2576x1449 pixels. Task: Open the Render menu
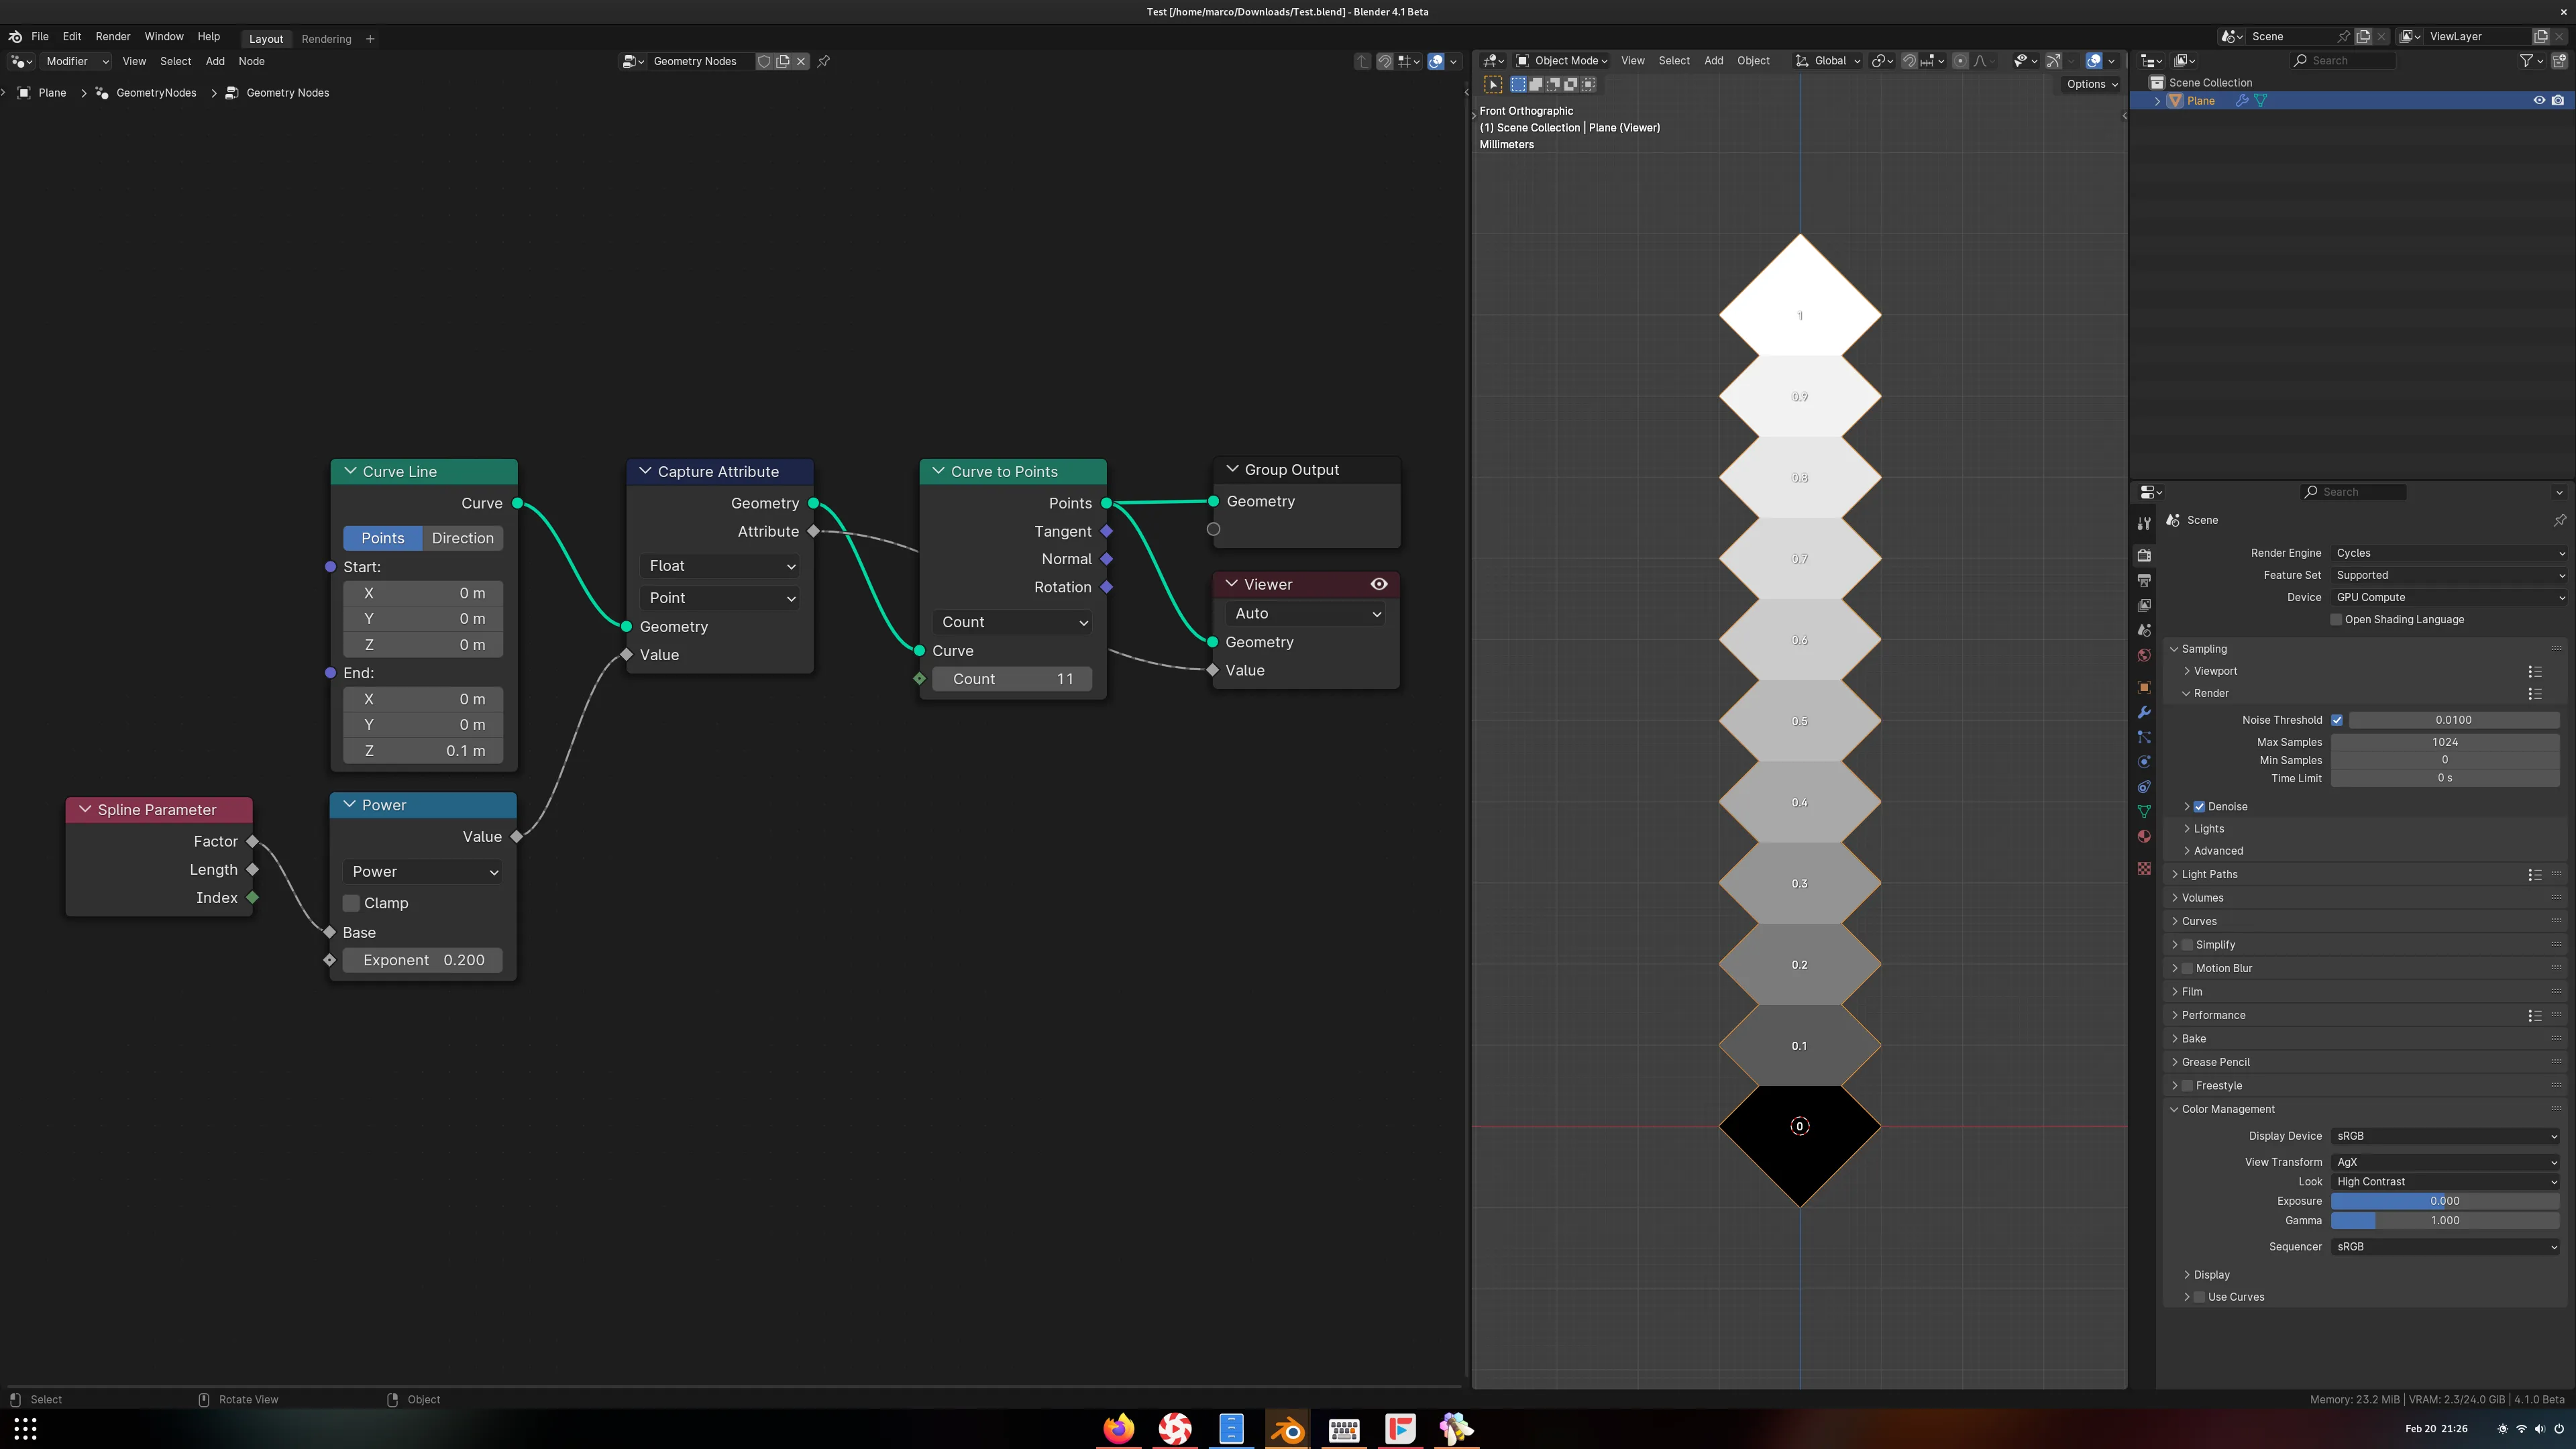click(113, 37)
